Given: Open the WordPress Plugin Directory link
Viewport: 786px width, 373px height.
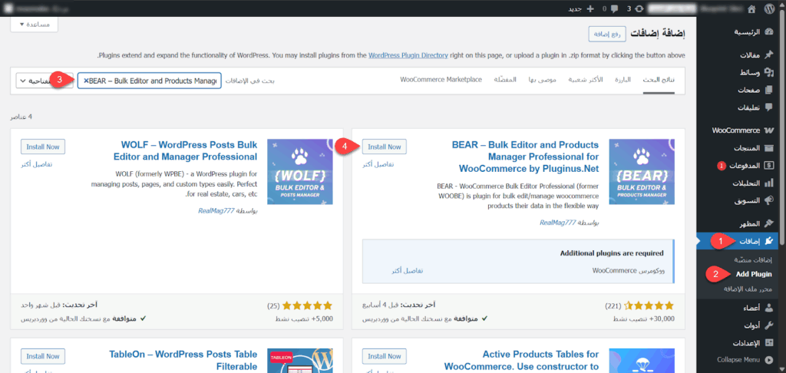Looking at the screenshot, I should click(408, 55).
